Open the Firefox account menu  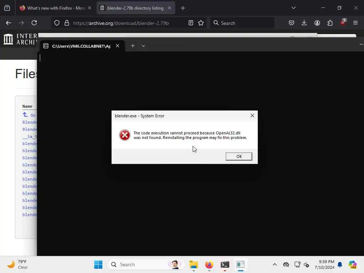click(x=317, y=23)
